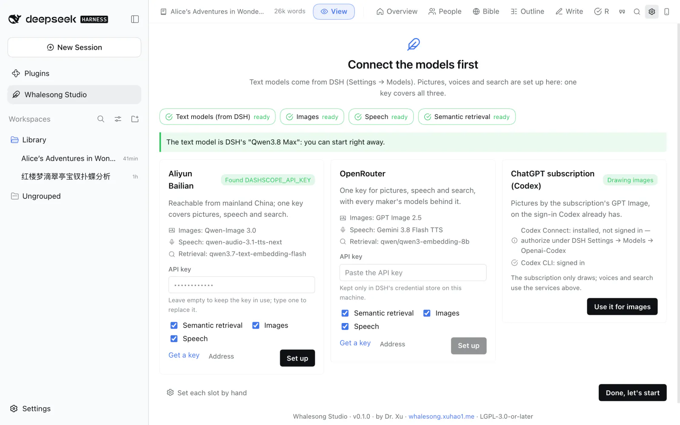680x425 pixels.
Task: Open the Write tab
Action: tap(569, 11)
